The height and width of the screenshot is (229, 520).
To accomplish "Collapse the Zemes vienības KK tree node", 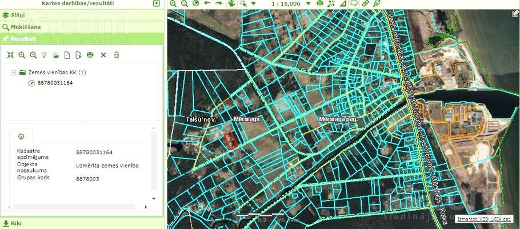I will click(14, 73).
